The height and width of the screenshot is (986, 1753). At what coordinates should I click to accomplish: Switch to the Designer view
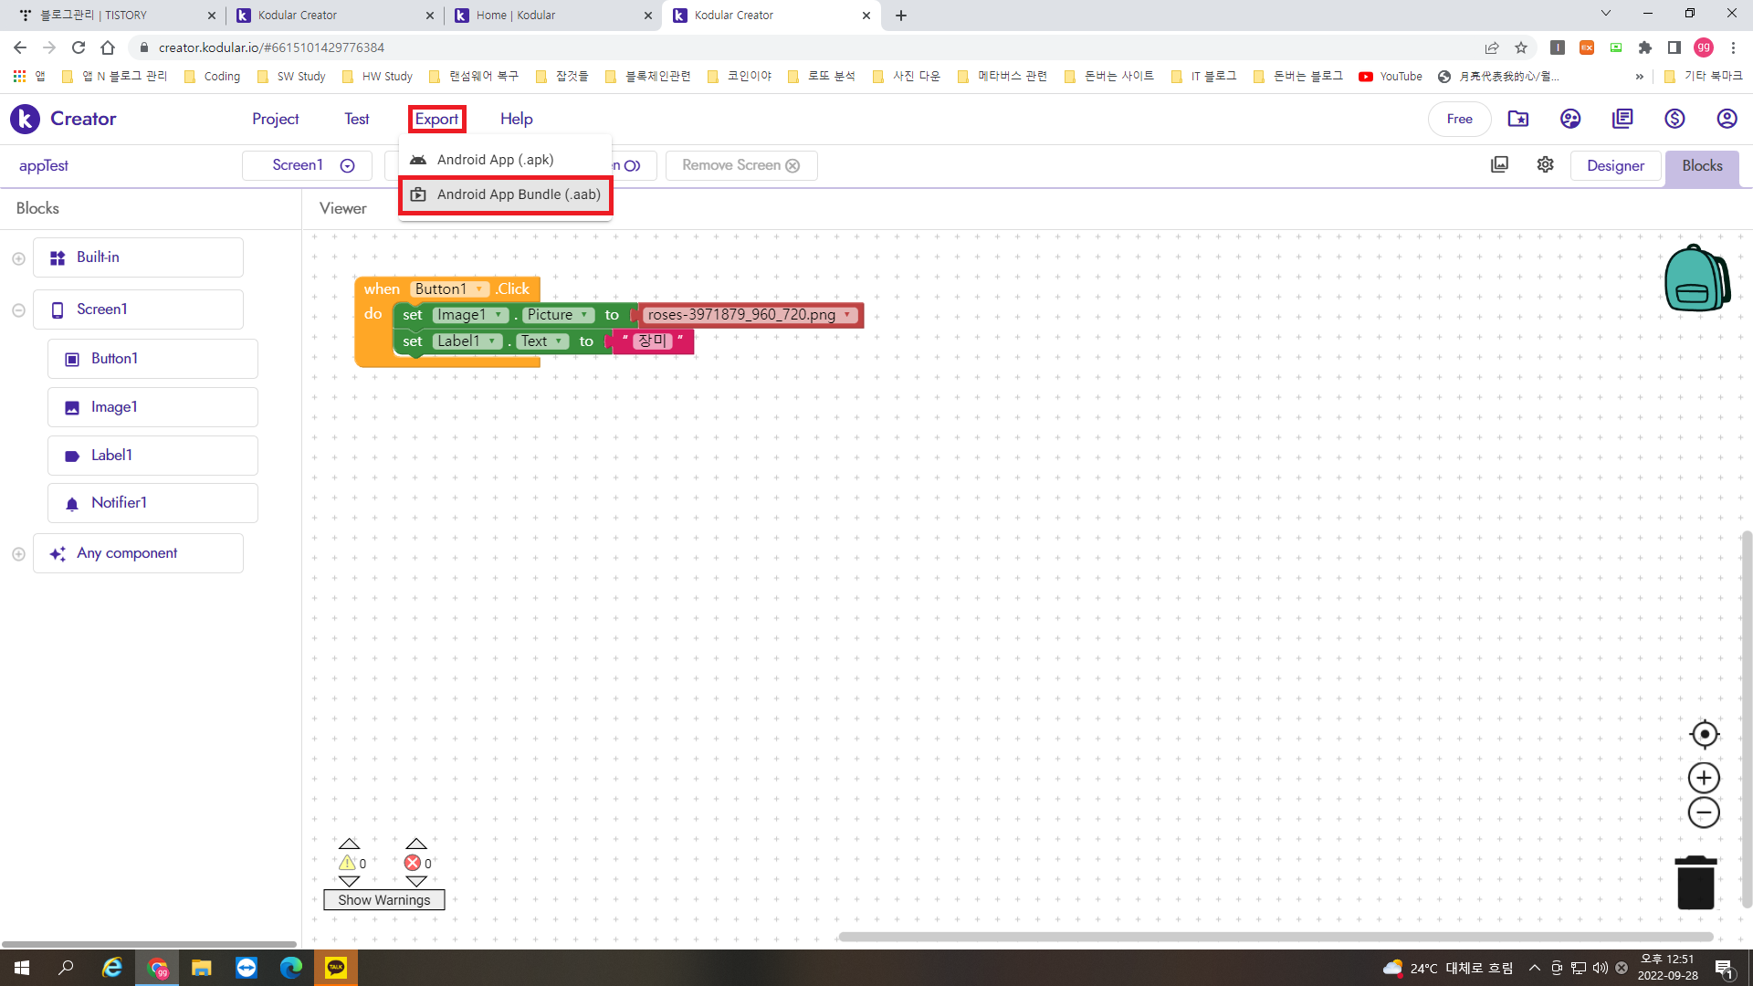(1615, 165)
